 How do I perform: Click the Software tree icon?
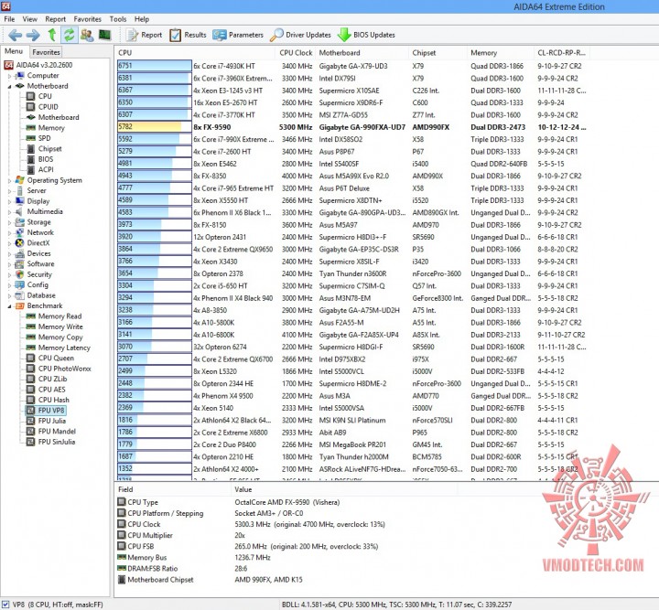(x=19, y=263)
